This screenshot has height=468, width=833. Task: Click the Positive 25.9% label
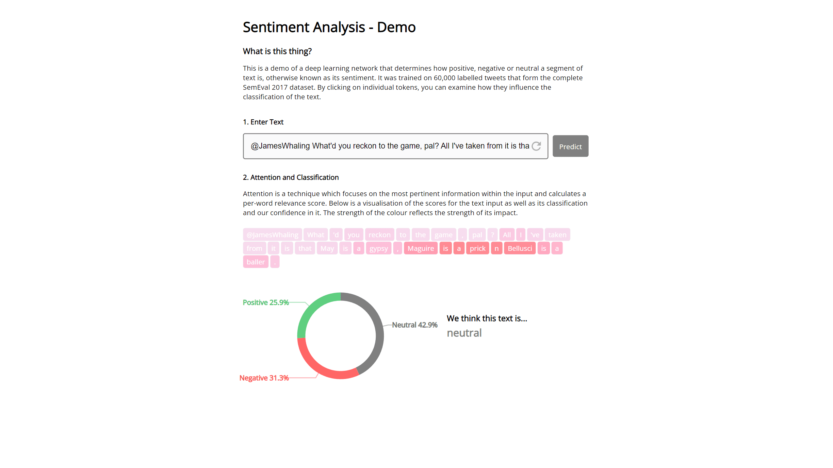coord(265,301)
